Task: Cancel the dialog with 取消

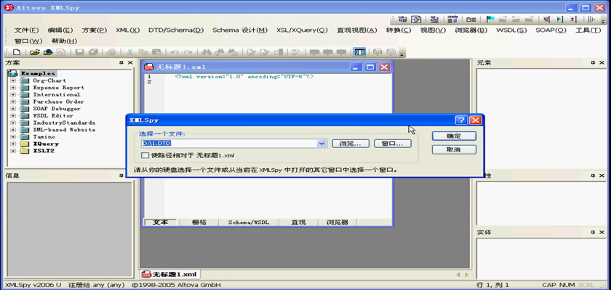Action: pos(454,149)
